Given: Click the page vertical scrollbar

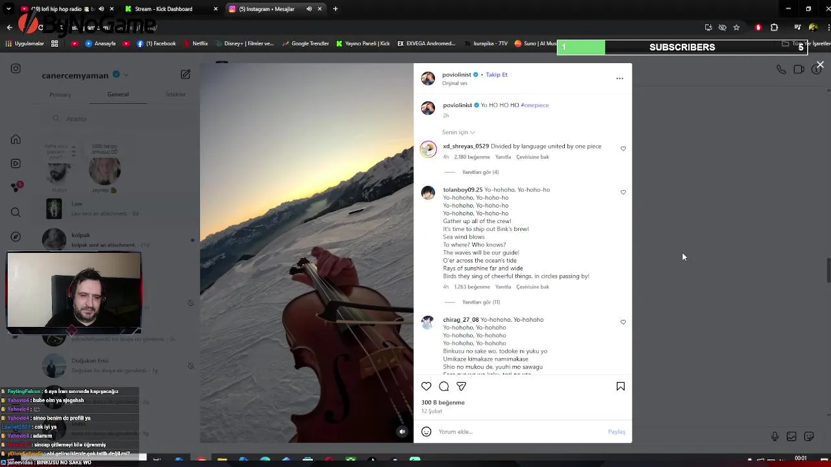Looking at the screenshot, I should pyautogui.click(x=828, y=270).
